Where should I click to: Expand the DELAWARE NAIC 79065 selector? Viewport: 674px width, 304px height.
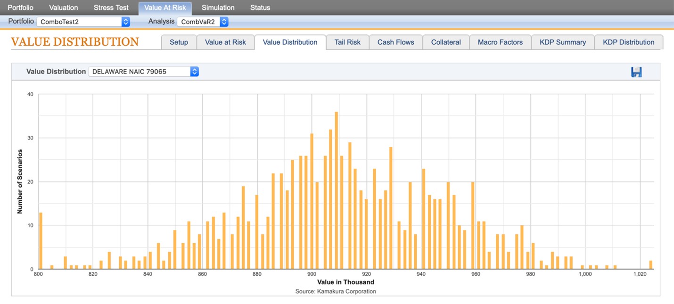(143, 72)
